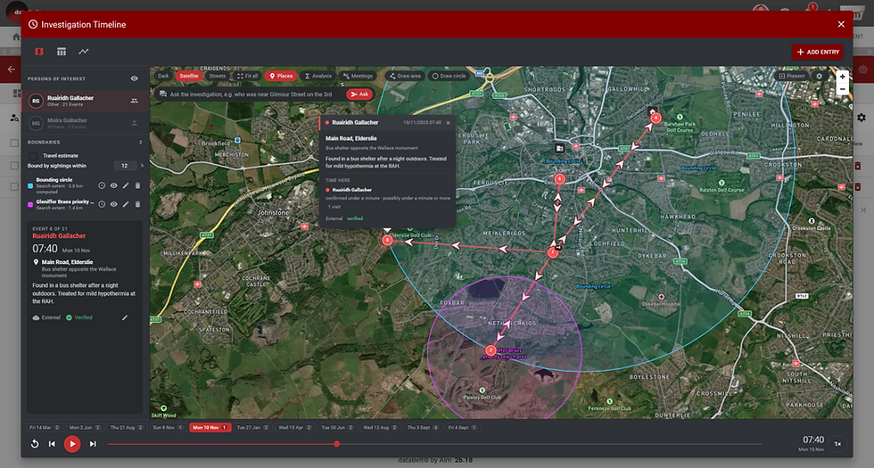874x468 pixels.
Task: Switch map to Streets style
Action: (x=218, y=76)
